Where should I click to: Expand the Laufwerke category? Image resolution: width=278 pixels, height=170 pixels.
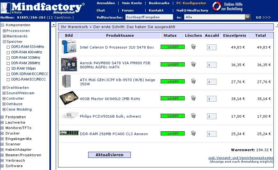(2, 122)
